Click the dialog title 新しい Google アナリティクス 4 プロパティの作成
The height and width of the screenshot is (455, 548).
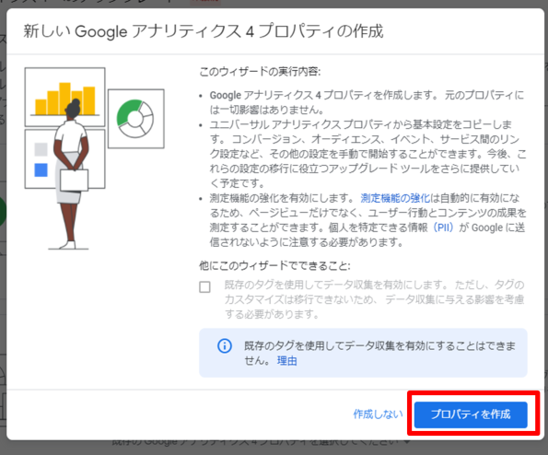(204, 31)
